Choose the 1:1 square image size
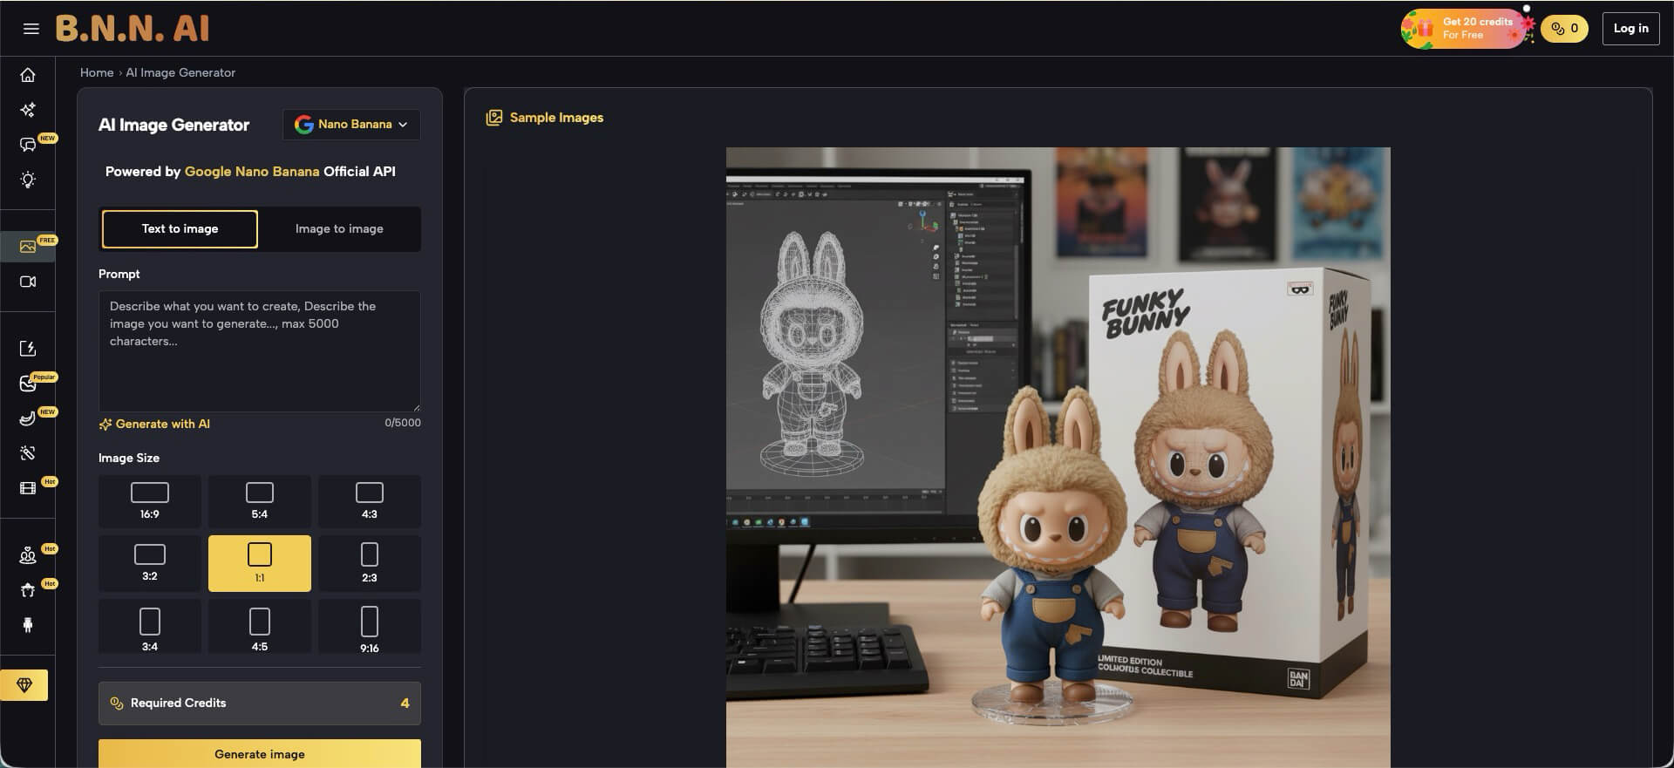 (260, 563)
